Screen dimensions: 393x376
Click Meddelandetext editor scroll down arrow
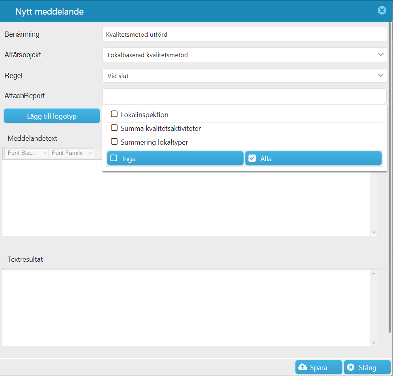374,232
